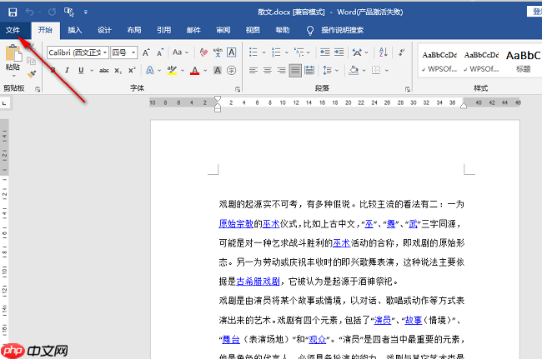Insert an enclosed character (circled 字)
Image resolution: width=542 pixels, height=359 pixels.
point(232,71)
